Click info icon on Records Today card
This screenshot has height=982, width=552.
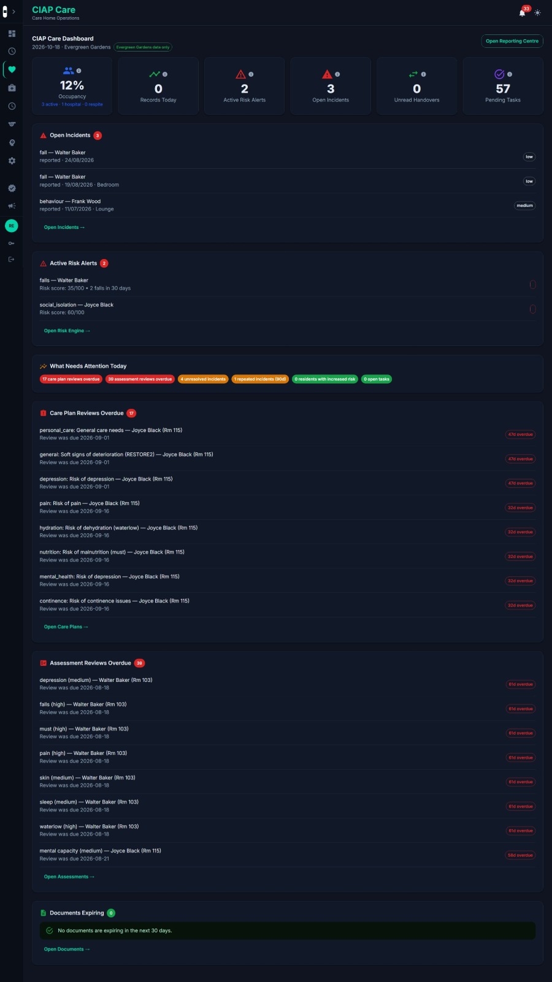point(165,74)
